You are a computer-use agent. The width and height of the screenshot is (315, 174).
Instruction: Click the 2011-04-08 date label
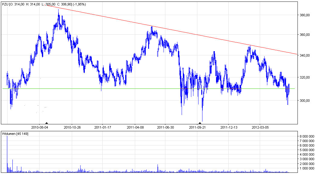135,127
